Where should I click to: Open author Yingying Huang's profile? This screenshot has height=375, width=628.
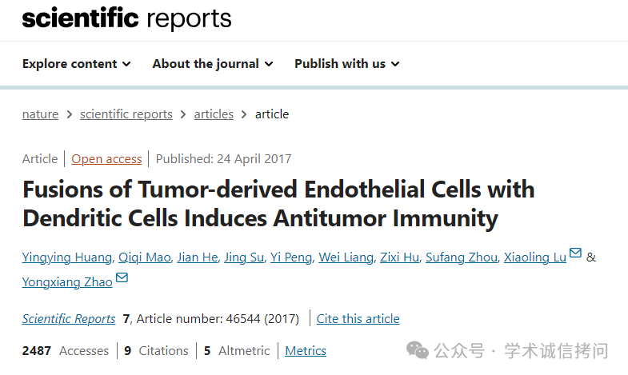[x=67, y=257]
